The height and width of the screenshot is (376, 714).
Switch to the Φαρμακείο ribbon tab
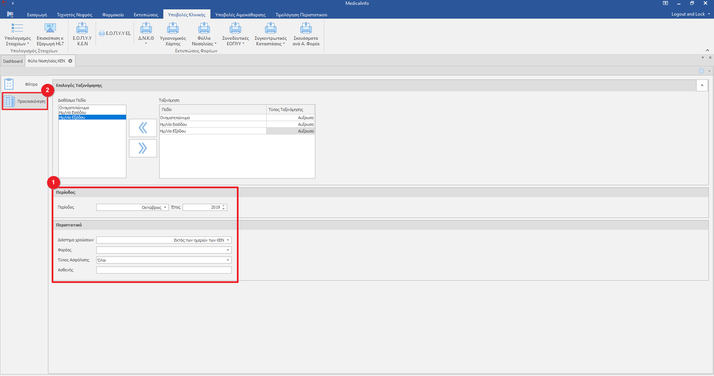pos(113,15)
